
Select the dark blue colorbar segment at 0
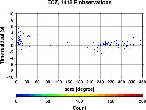point(20,95)
